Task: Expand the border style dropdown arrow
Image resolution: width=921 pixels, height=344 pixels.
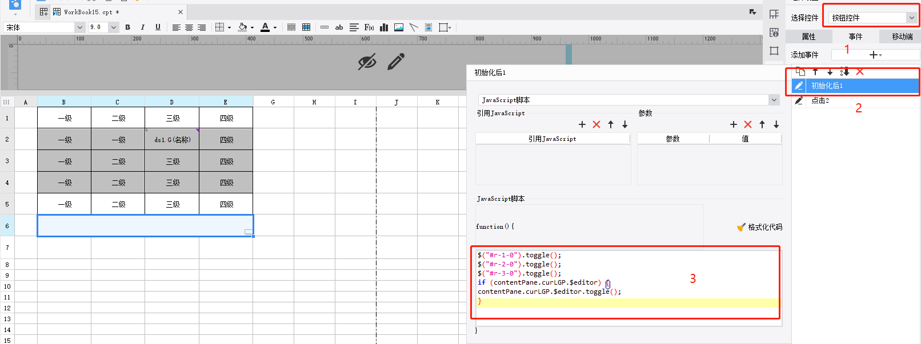Action: point(230,27)
